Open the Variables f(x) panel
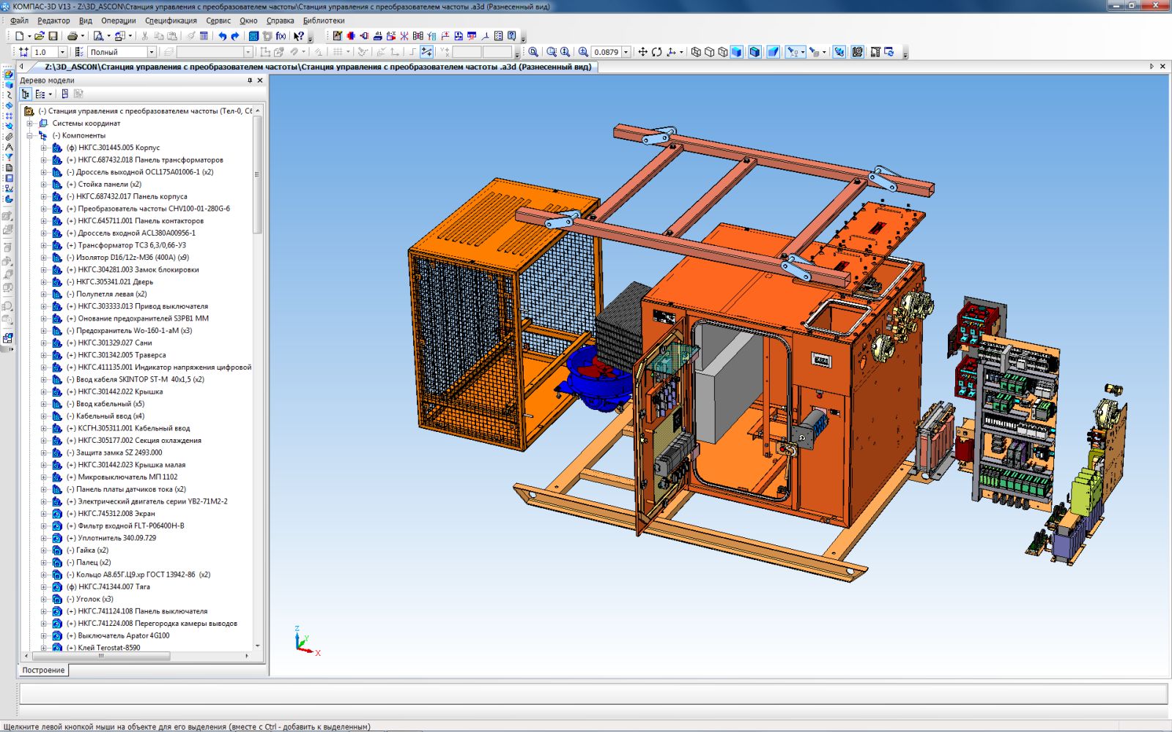 [x=281, y=36]
